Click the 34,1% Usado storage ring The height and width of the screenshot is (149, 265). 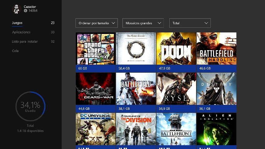click(x=31, y=106)
